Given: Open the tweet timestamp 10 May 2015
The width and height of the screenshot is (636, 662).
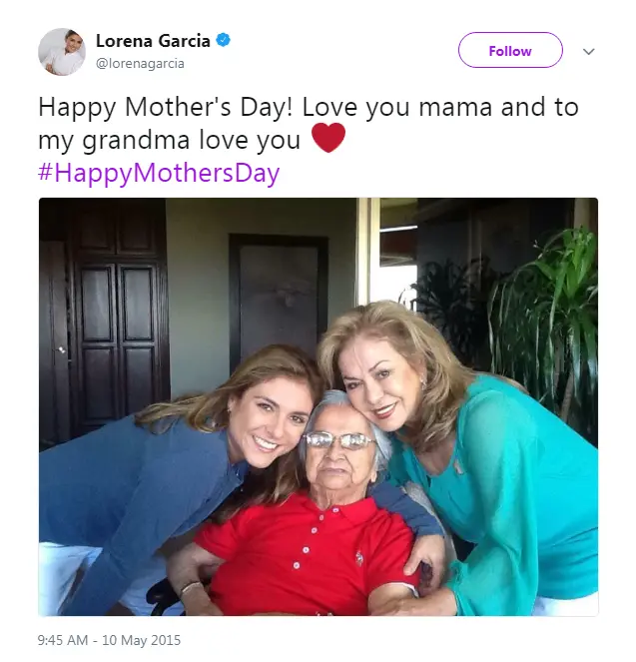Looking at the screenshot, I should 142,640.
